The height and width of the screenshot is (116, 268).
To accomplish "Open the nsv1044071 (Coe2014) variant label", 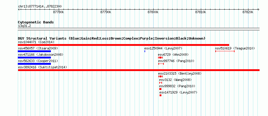I will pyautogui.click(x=36, y=42).
